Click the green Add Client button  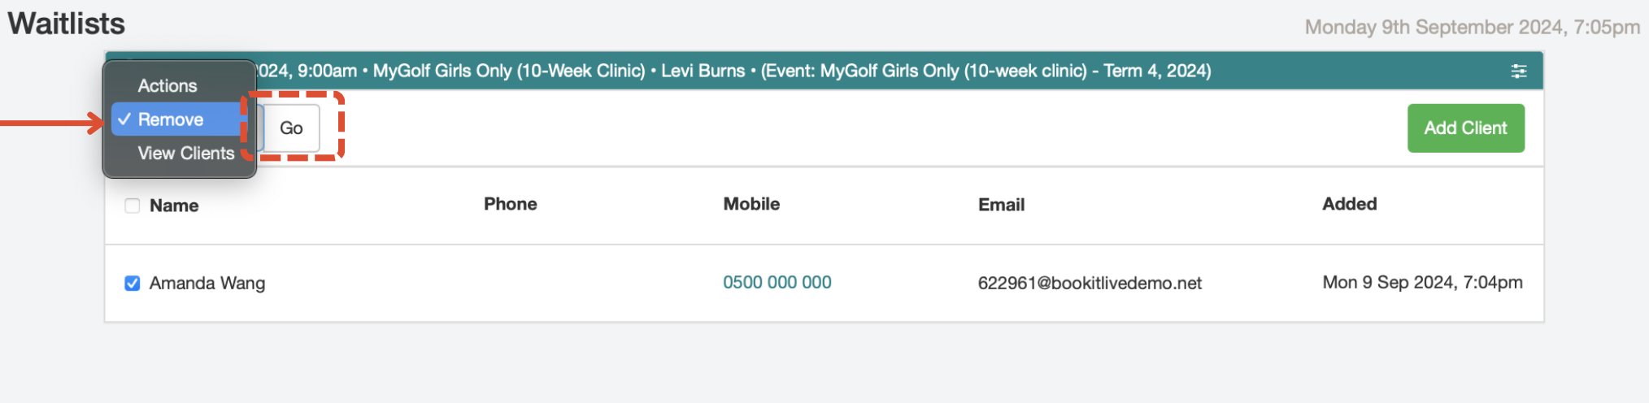point(1465,128)
